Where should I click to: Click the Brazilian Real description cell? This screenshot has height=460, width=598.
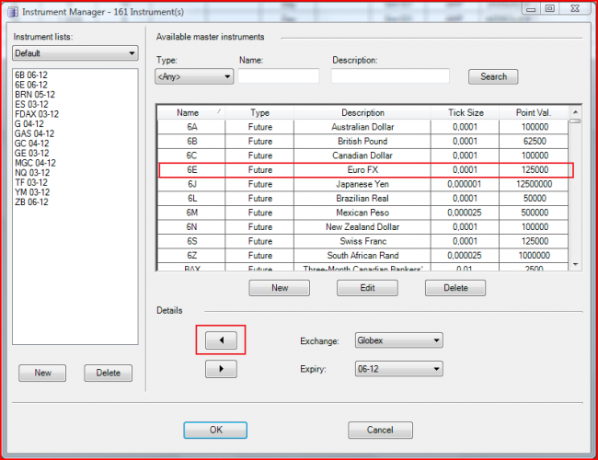pyautogui.click(x=362, y=199)
